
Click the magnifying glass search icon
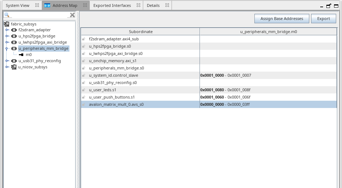(x=7, y=15)
